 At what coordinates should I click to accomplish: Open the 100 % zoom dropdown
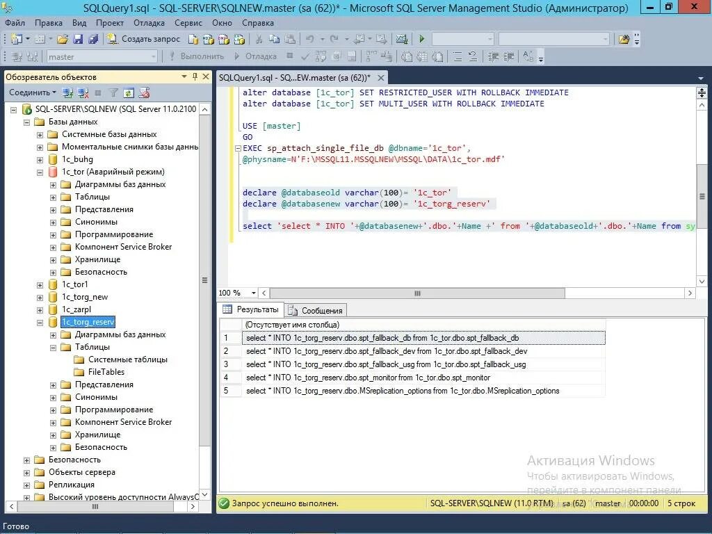click(x=253, y=293)
